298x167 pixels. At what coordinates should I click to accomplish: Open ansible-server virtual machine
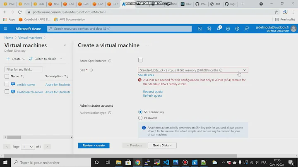pos(26,84)
